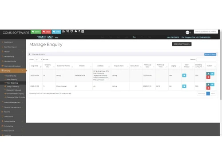This screenshot has height=166, width=222.
Task: Expand the Membership sidebar menu
Action: tap(13, 57)
